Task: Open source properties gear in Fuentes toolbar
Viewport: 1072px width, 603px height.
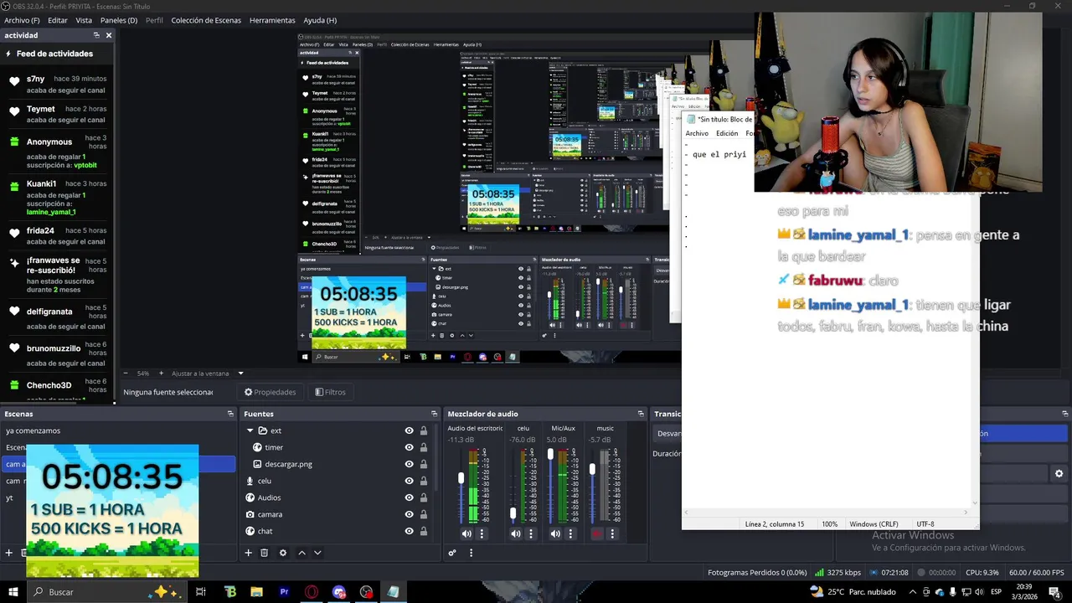Action: click(283, 553)
